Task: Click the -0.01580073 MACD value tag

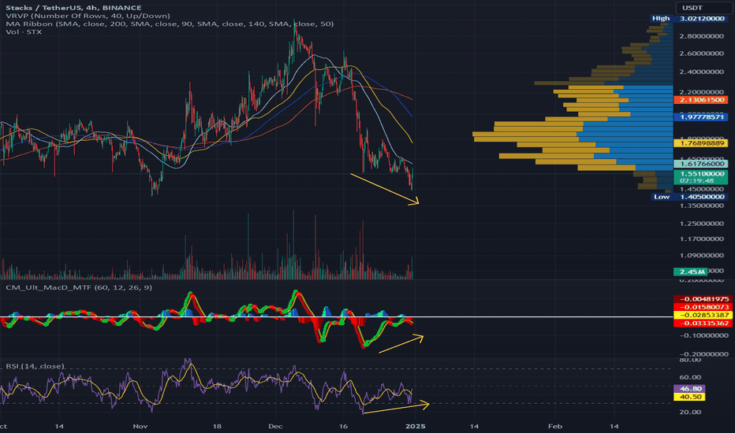Action: [702, 307]
